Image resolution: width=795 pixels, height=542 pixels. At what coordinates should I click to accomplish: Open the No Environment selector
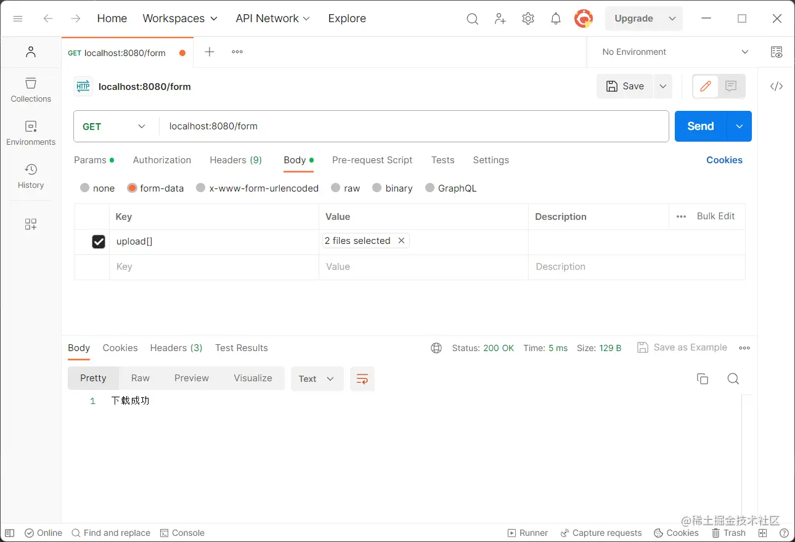pyautogui.click(x=675, y=52)
